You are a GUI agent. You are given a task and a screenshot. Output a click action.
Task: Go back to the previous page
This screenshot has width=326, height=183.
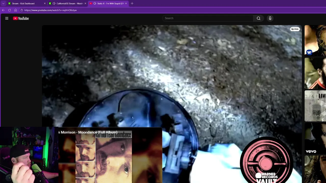tap(3, 10)
